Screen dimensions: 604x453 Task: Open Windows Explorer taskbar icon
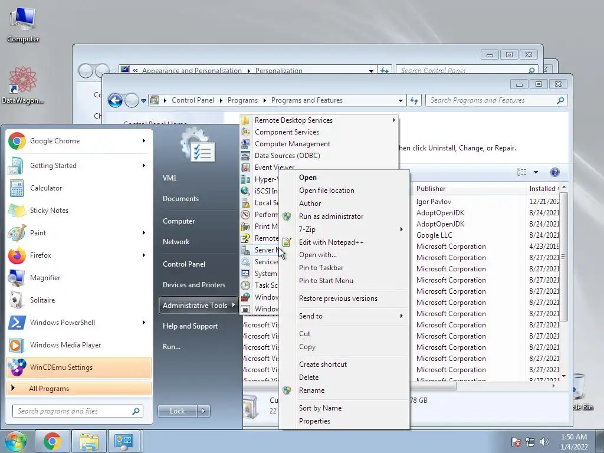click(88, 441)
